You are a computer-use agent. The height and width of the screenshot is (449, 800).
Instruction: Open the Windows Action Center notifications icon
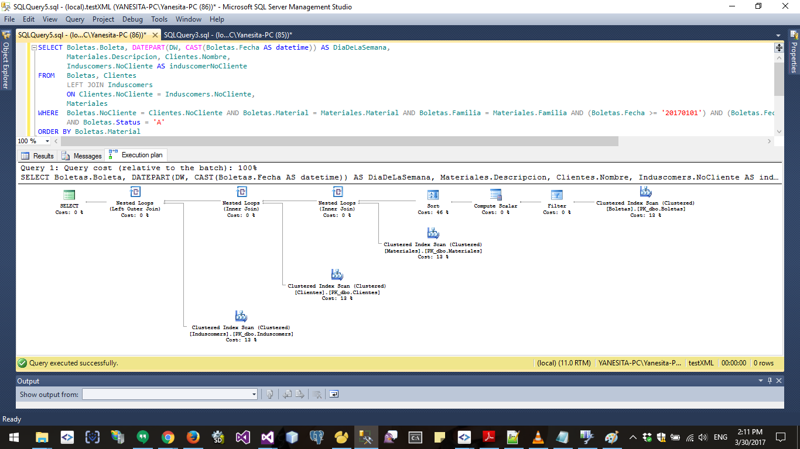pos(780,437)
